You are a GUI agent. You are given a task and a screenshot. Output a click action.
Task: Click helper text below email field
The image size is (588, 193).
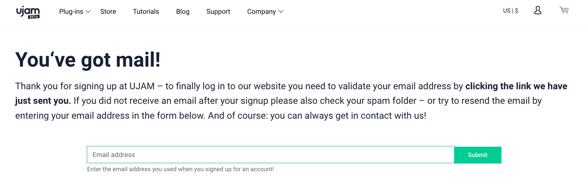[180, 169]
